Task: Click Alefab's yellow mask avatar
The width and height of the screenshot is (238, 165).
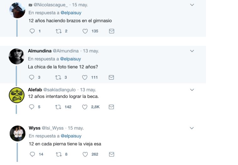Action: tap(16, 95)
